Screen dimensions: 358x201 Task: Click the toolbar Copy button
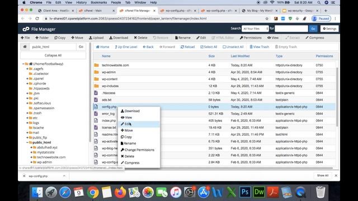click(x=60, y=38)
